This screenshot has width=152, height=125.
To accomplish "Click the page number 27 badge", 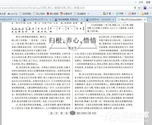I will pos(72,113).
